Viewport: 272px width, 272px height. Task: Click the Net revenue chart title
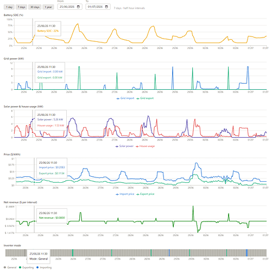20,202
